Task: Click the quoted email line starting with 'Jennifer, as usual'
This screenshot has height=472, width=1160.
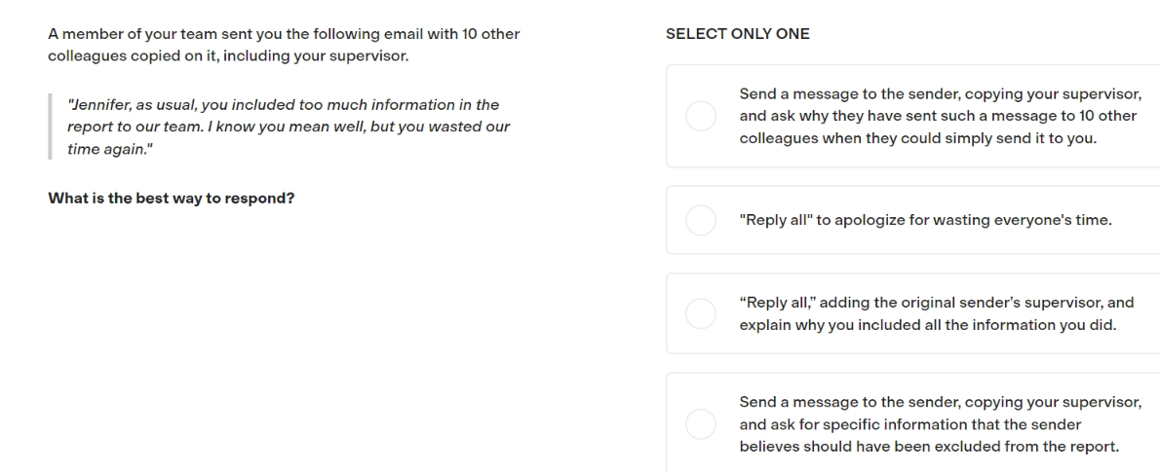Action: (x=284, y=105)
